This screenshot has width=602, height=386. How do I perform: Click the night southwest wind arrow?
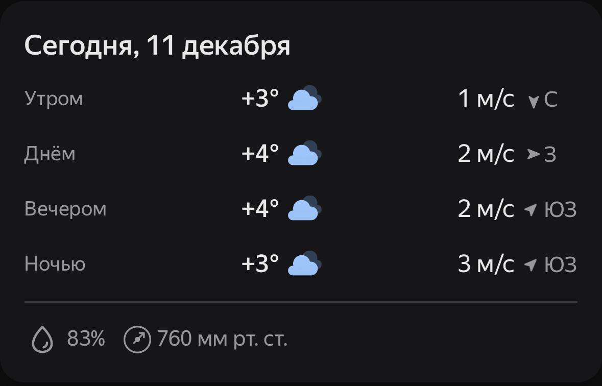pos(531,264)
